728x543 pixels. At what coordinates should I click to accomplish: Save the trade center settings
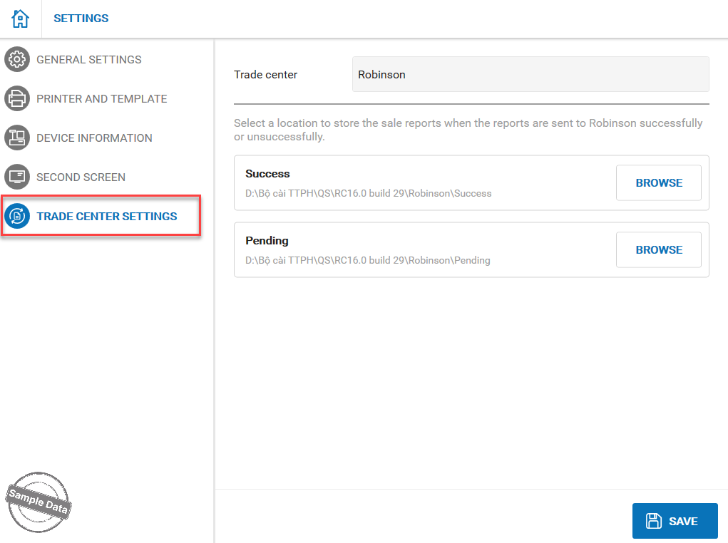pos(675,521)
